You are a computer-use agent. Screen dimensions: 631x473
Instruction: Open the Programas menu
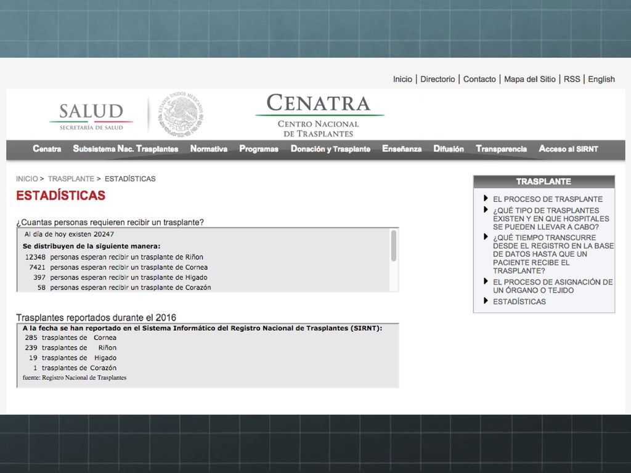coord(259,149)
